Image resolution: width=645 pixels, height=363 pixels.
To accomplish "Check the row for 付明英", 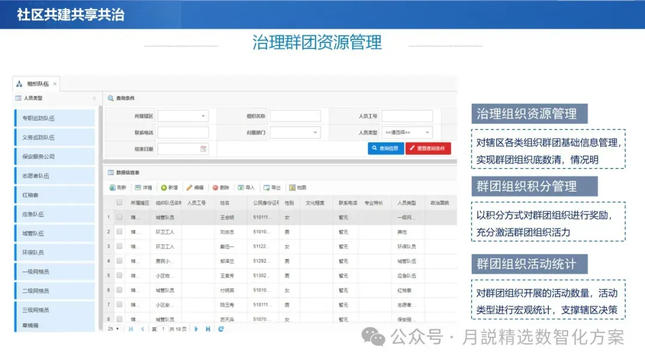I will [119, 290].
